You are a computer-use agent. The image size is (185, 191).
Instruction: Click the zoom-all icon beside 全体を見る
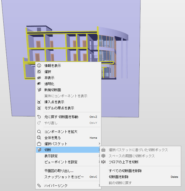click(39, 138)
